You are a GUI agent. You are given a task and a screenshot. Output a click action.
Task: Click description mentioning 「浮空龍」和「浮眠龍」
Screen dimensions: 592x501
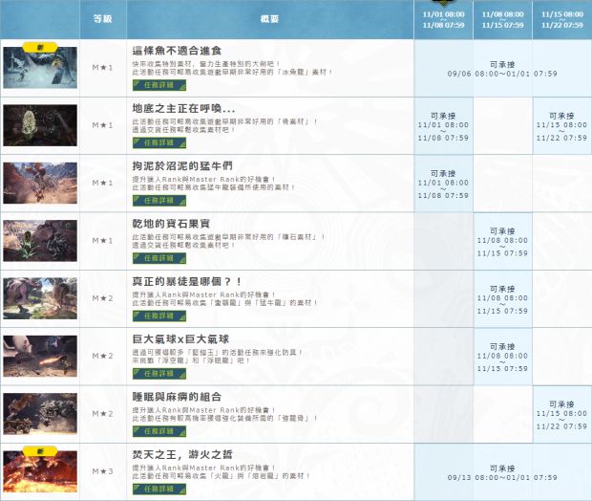point(218,357)
